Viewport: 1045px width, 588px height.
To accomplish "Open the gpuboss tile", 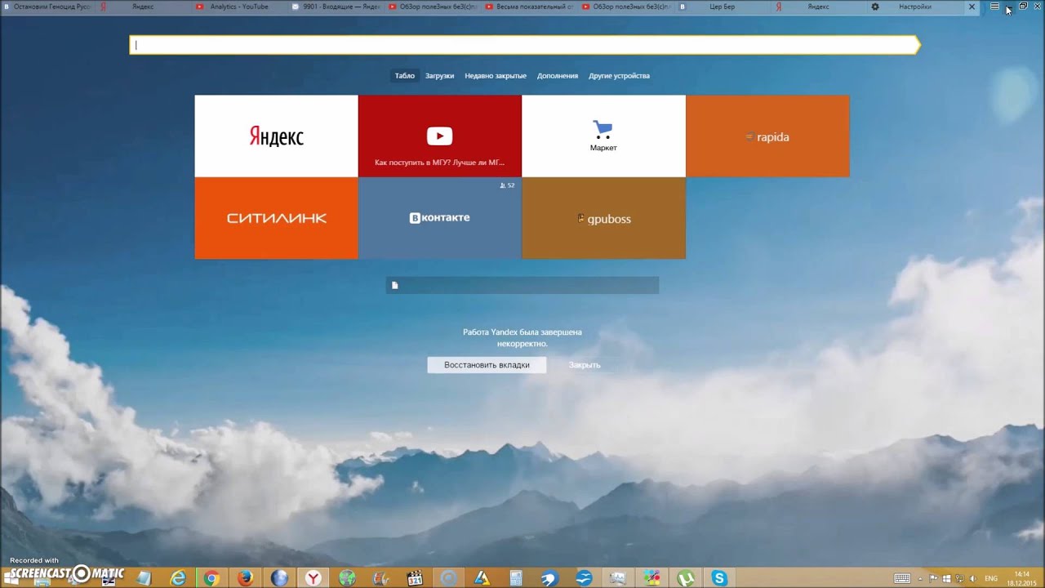I will click(x=603, y=218).
